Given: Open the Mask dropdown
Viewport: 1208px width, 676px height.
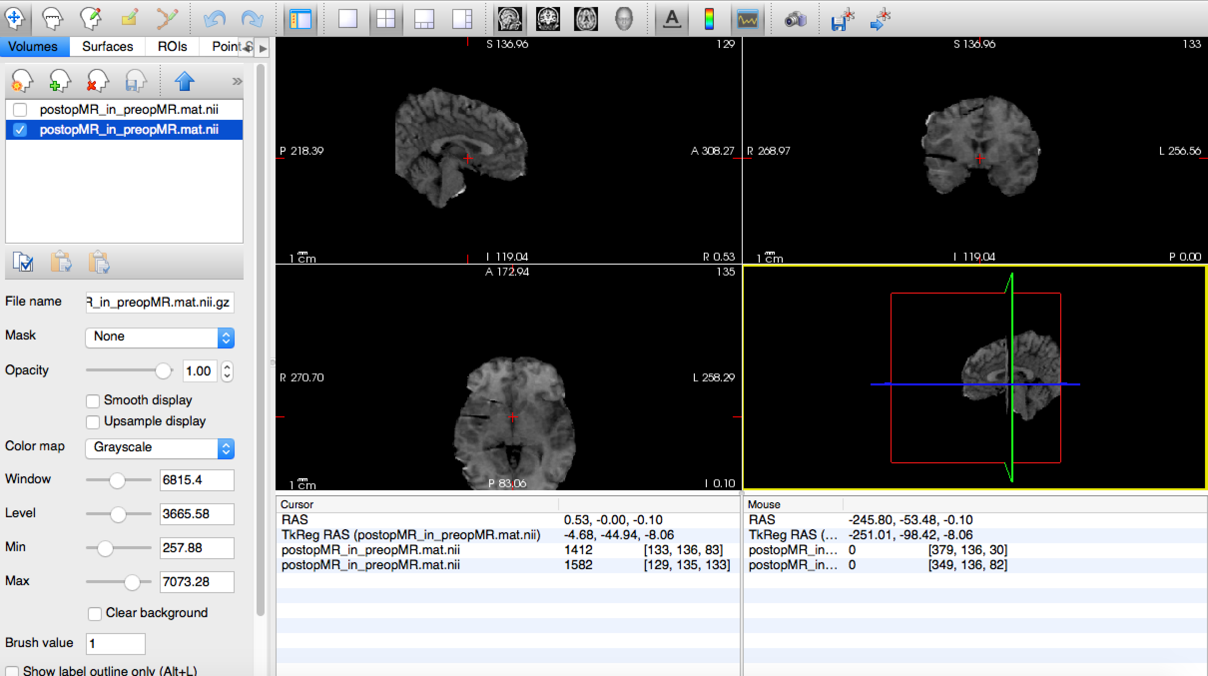Looking at the screenshot, I should tap(160, 338).
